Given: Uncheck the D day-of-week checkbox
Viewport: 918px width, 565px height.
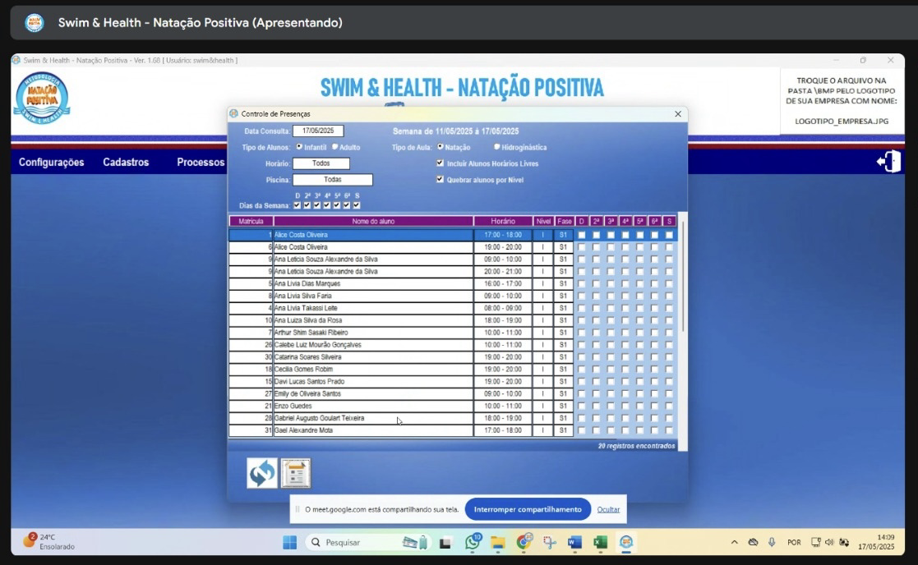Looking at the screenshot, I should pos(297,205).
